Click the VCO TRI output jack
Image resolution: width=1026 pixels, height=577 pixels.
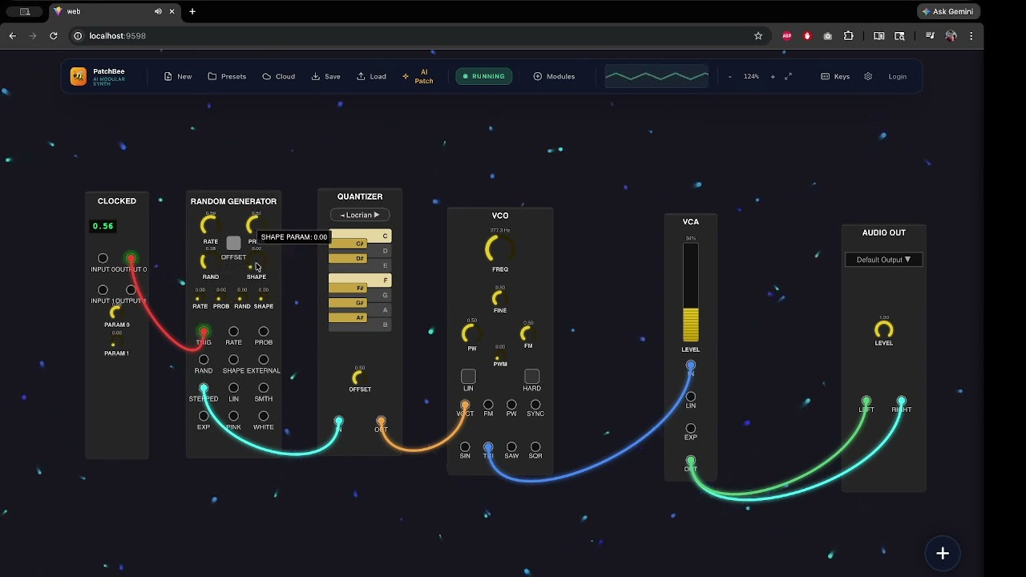[x=488, y=446]
